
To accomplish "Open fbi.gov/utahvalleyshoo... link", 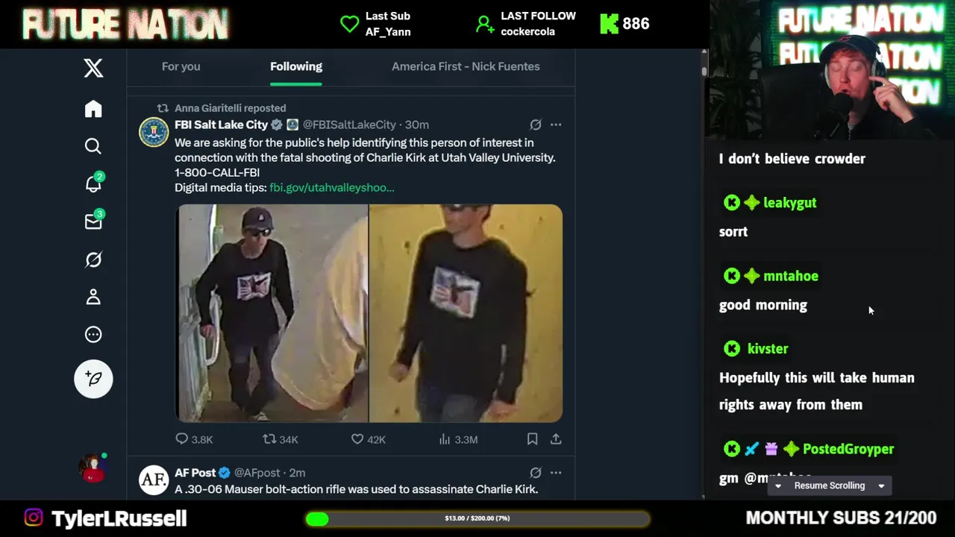I will pyautogui.click(x=332, y=187).
